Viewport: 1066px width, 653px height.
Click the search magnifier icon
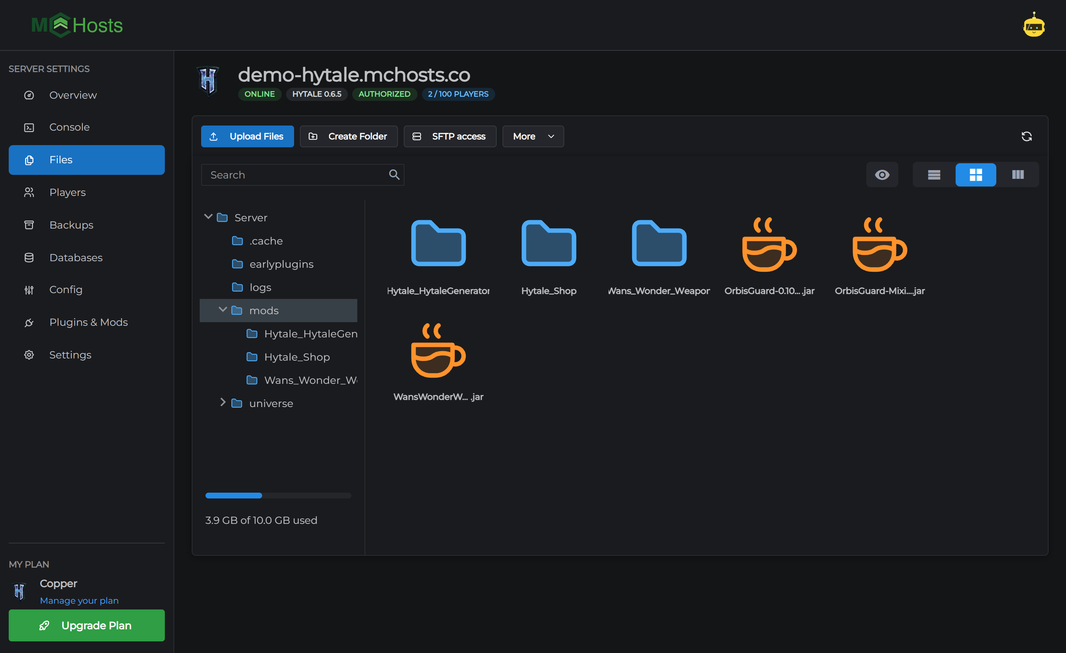click(394, 174)
